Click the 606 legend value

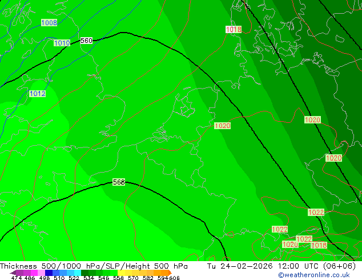pos(174,278)
